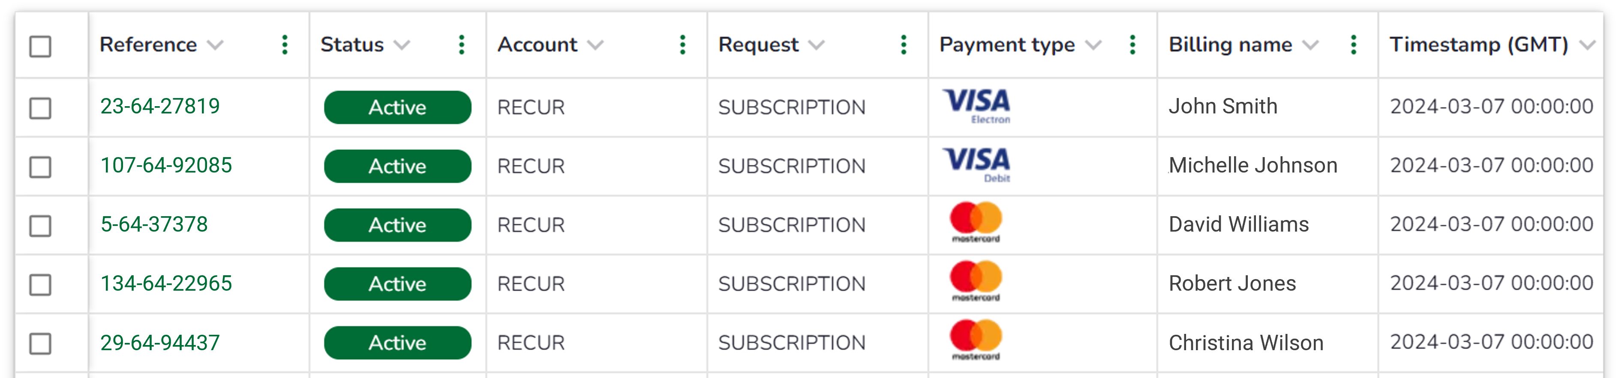
Task: Open the Request column three-dot menu
Action: click(903, 45)
